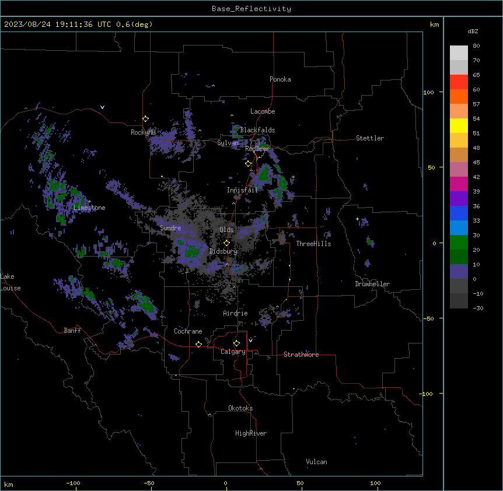Pick the violet 36–39 dBZ legend swatch
This screenshot has width=503, height=491.
[459, 199]
